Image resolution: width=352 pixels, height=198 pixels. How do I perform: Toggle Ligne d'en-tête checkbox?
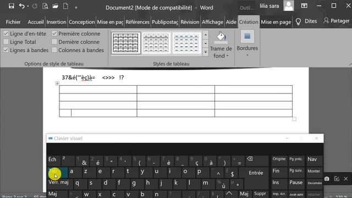click(6, 34)
